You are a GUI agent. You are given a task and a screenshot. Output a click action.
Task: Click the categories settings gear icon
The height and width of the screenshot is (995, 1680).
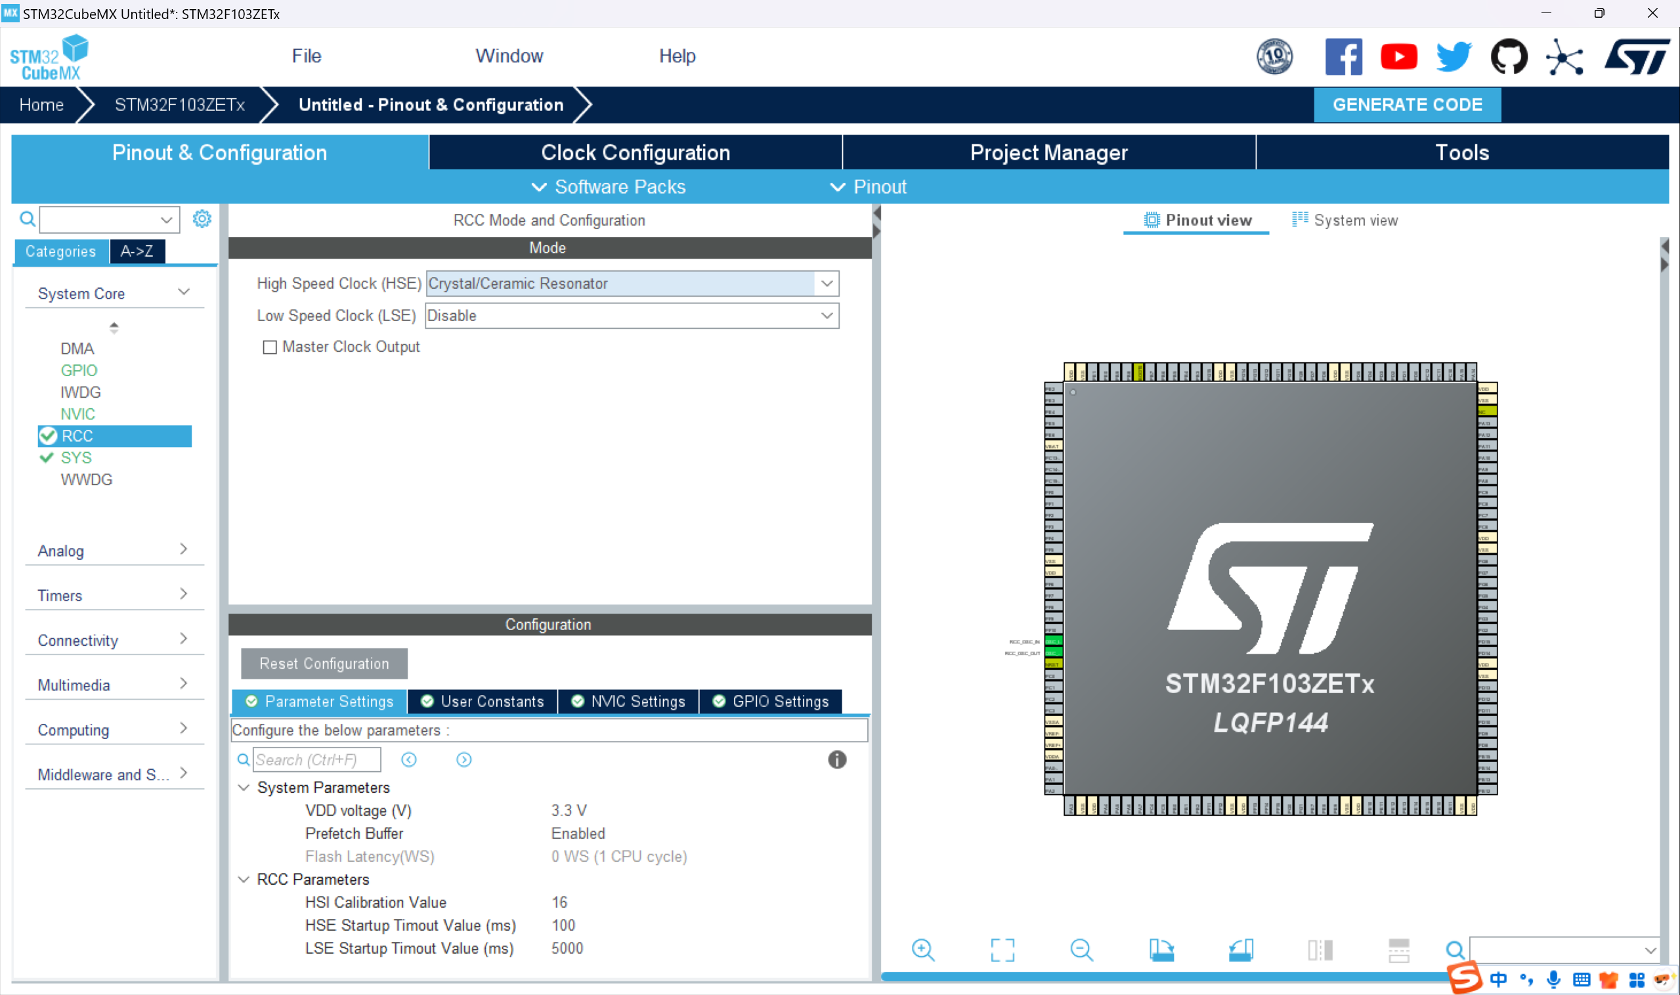click(202, 219)
